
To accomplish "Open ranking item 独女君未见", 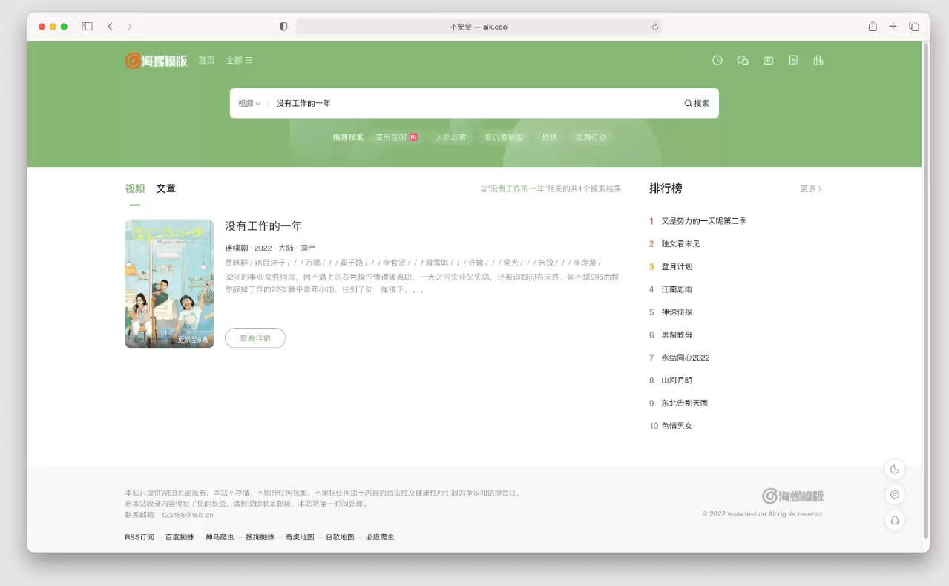I will [680, 244].
